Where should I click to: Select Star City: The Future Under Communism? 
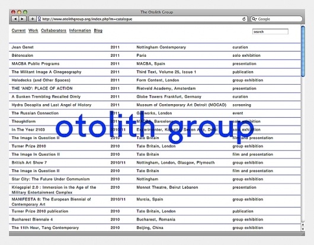(x=51, y=179)
